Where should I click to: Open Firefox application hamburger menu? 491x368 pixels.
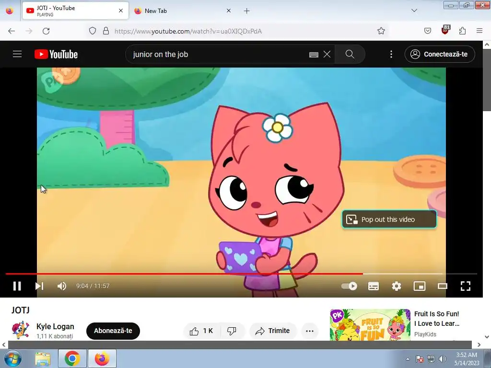479,31
